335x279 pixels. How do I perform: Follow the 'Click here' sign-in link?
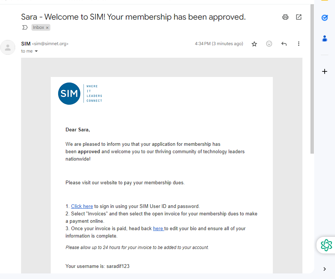pos(82,206)
